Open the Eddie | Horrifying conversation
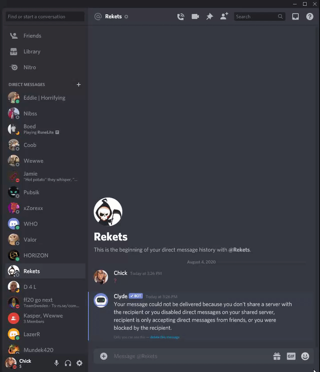 (45, 98)
